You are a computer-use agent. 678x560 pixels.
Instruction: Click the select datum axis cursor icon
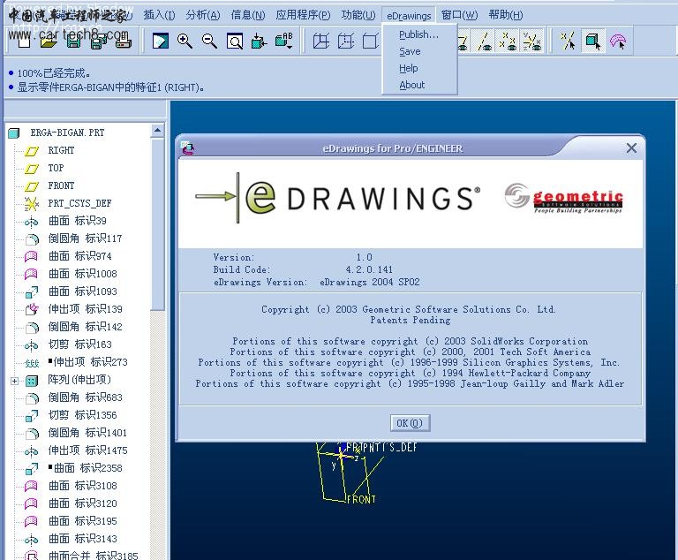pyautogui.click(x=569, y=42)
